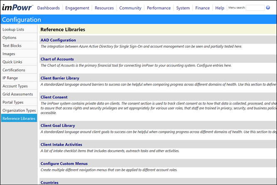
Task: Open the Client Barrier Library link
Action: coord(60,78)
